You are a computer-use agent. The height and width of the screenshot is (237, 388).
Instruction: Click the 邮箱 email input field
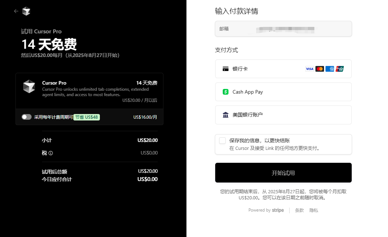[283, 29]
